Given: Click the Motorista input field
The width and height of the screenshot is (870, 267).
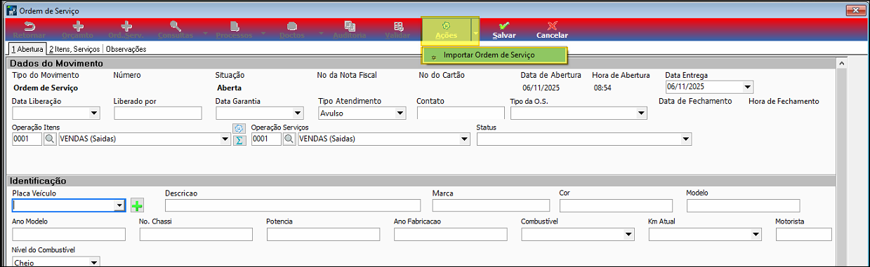Looking at the screenshot, I should [x=803, y=234].
